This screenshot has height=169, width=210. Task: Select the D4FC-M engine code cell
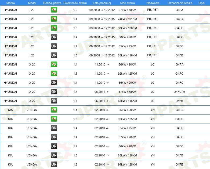point(179,92)
